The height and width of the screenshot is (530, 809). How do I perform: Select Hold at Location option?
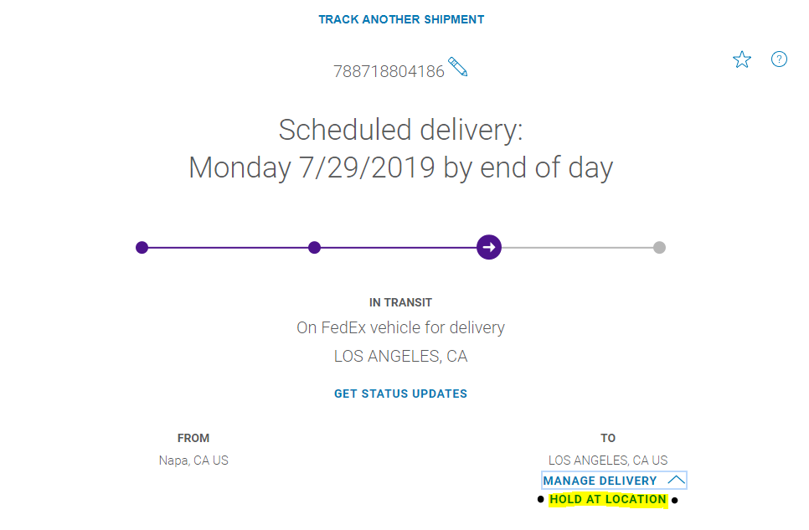click(x=608, y=500)
